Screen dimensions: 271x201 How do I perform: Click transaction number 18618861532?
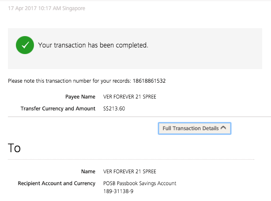[x=149, y=81]
